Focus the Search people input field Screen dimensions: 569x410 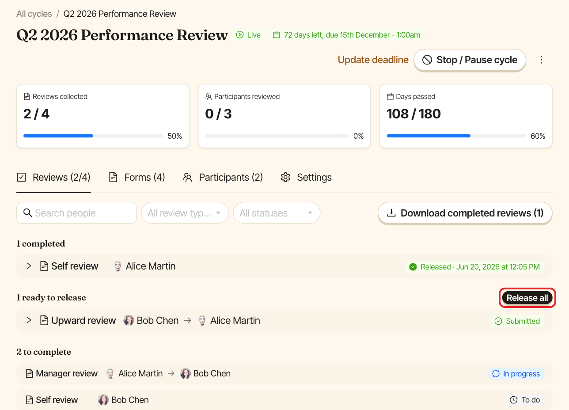76,213
